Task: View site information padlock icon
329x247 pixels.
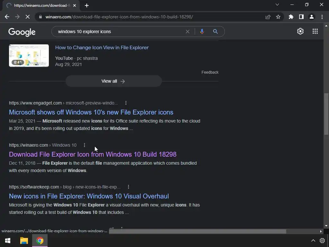Action: pos(40,17)
